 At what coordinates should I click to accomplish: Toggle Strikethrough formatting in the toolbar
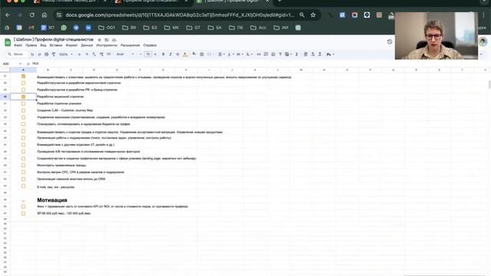pos(177,54)
